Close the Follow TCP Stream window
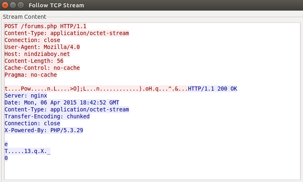Viewport: 303px width, 182px height. 5,6
